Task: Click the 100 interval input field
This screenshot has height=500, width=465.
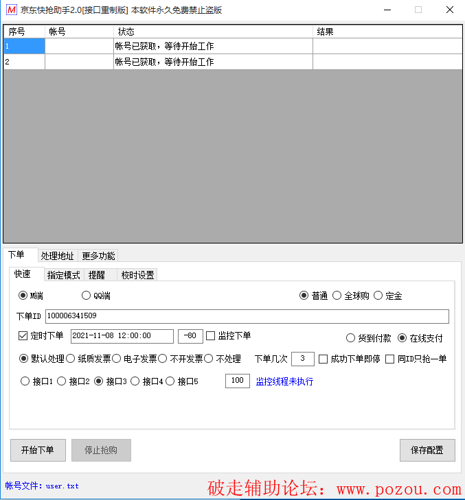Action: pyautogui.click(x=238, y=381)
